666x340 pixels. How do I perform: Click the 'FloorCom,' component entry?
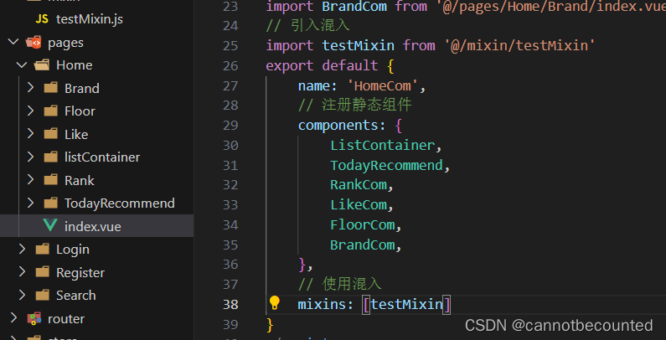(x=366, y=225)
